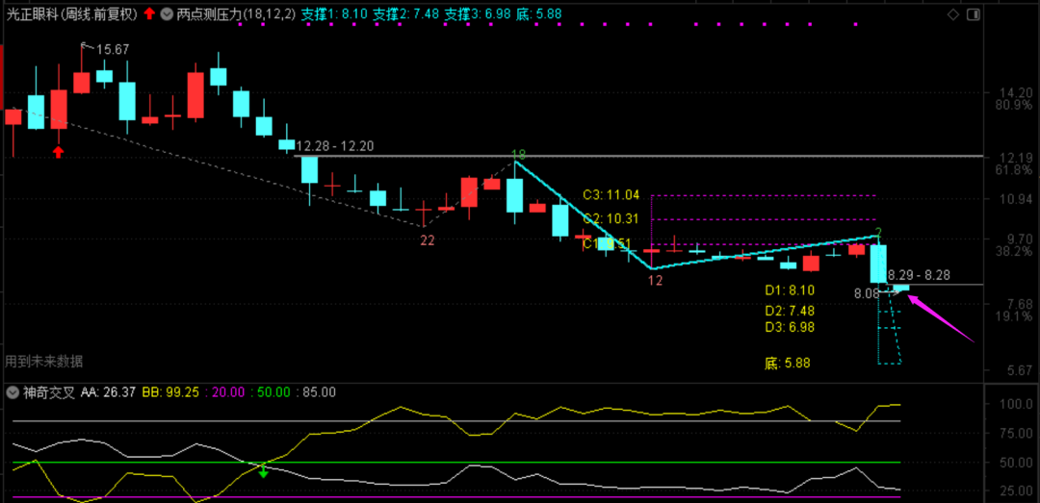1040x503 pixels.
Task: Toggle the side panel icon at top right
Action: coord(973,14)
